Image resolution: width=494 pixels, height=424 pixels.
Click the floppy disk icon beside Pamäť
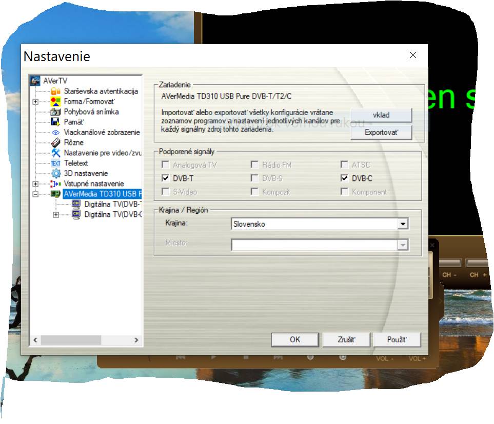(x=56, y=122)
